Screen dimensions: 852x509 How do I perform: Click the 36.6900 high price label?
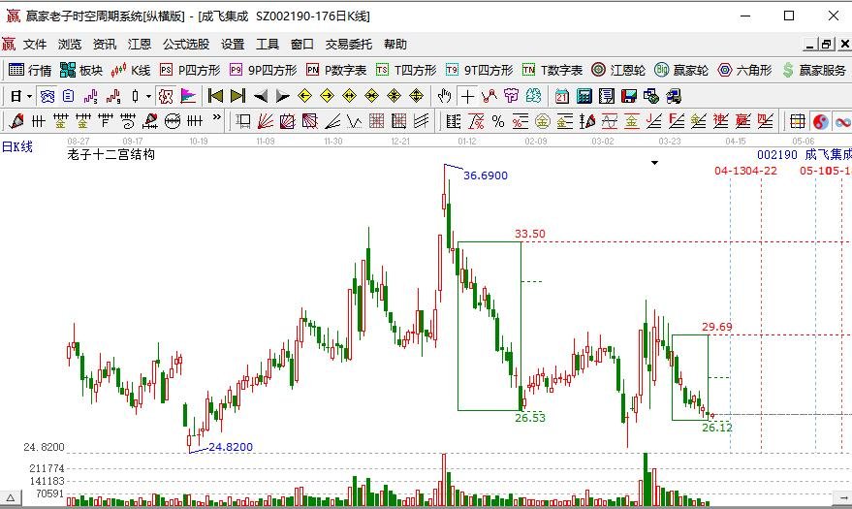pyautogui.click(x=486, y=175)
